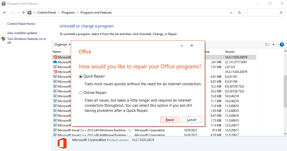Open recent locations dropdown next to Forward
The height and width of the screenshot is (151, 287).
[x=18, y=13]
